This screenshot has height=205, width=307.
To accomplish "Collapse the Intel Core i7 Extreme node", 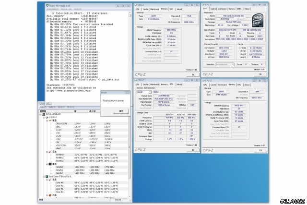I will (x=44, y=176).
